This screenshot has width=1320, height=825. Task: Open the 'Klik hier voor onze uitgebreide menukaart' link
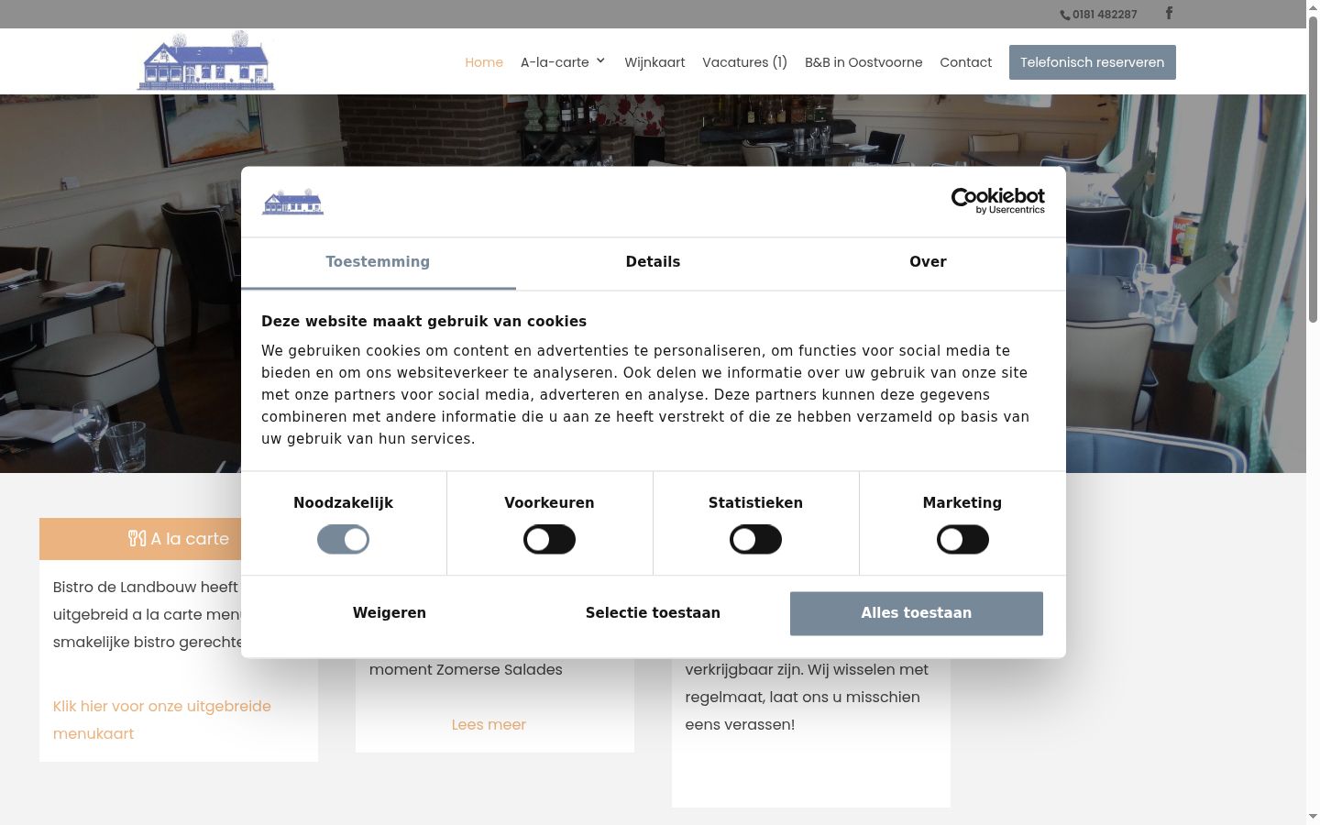click(162, 720)
